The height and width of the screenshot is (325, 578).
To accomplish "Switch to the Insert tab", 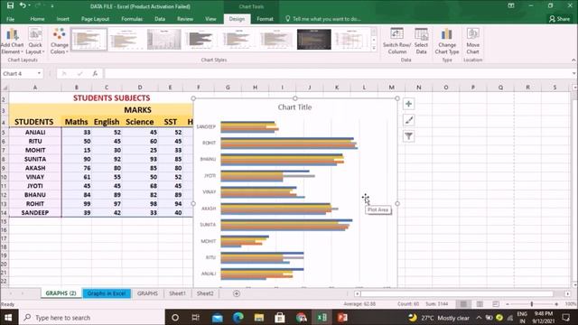I will coord(62,19).
